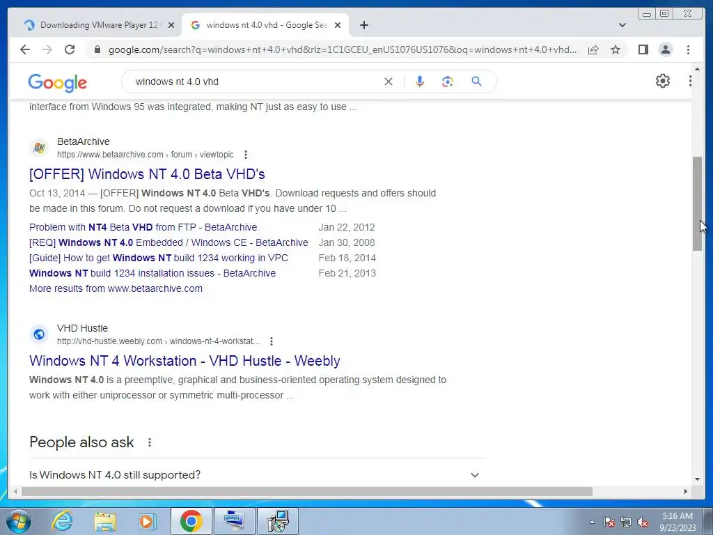Open more options for VHD Hustle result

pos(272,341)
